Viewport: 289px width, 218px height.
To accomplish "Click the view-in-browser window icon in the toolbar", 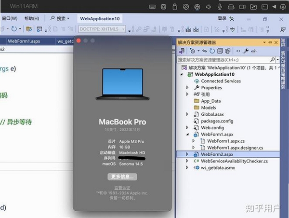I will 39,29.
